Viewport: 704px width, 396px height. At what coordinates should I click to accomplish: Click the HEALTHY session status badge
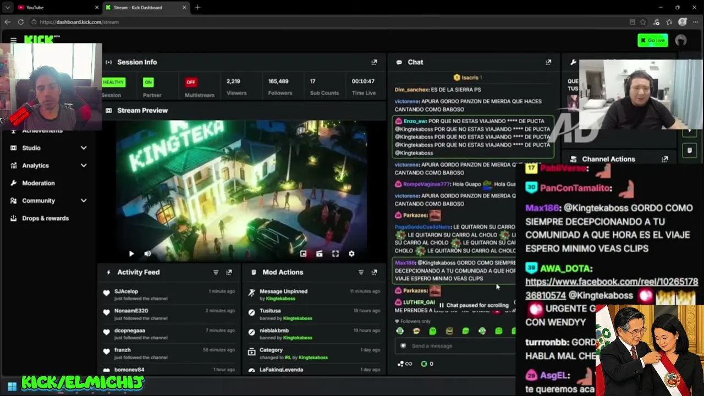(x=113, y=82)
